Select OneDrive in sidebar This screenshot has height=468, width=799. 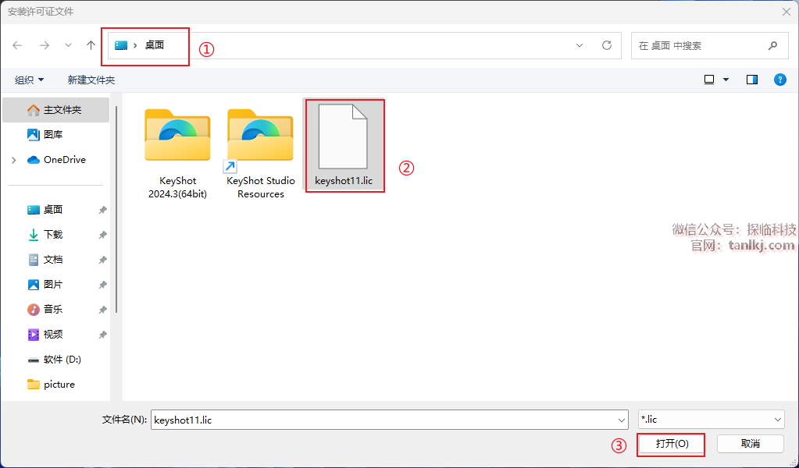tap(56, 160)
